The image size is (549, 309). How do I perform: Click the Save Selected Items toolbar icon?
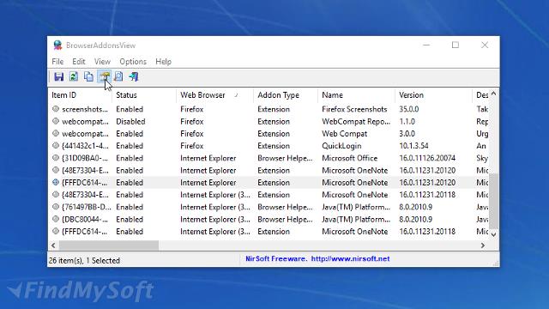coord(59,76)
